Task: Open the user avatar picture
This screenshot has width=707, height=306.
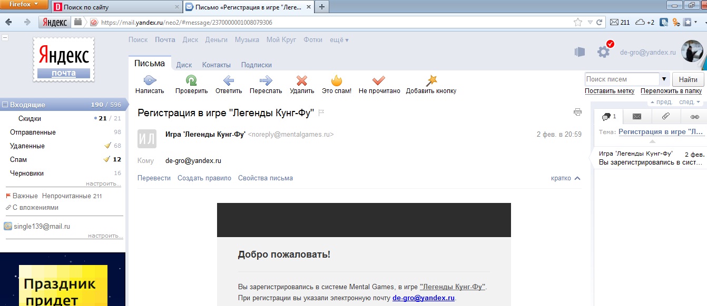Action: [x=692, y=51]
